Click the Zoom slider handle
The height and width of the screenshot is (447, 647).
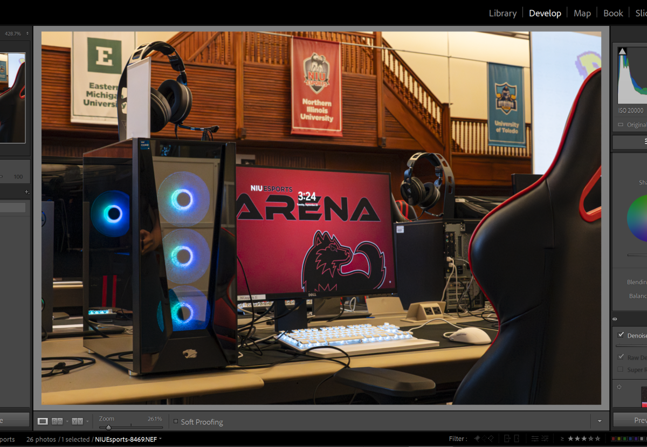[108, 427]
